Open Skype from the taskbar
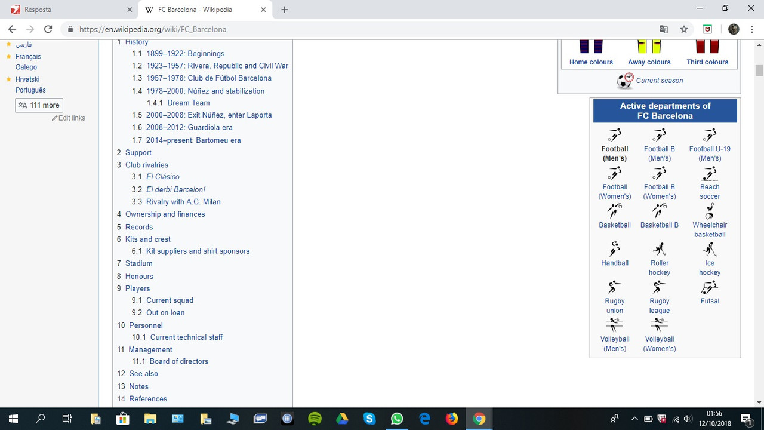Image resolution: width=764 pixels, height=430 pixels. coord(369,419)
